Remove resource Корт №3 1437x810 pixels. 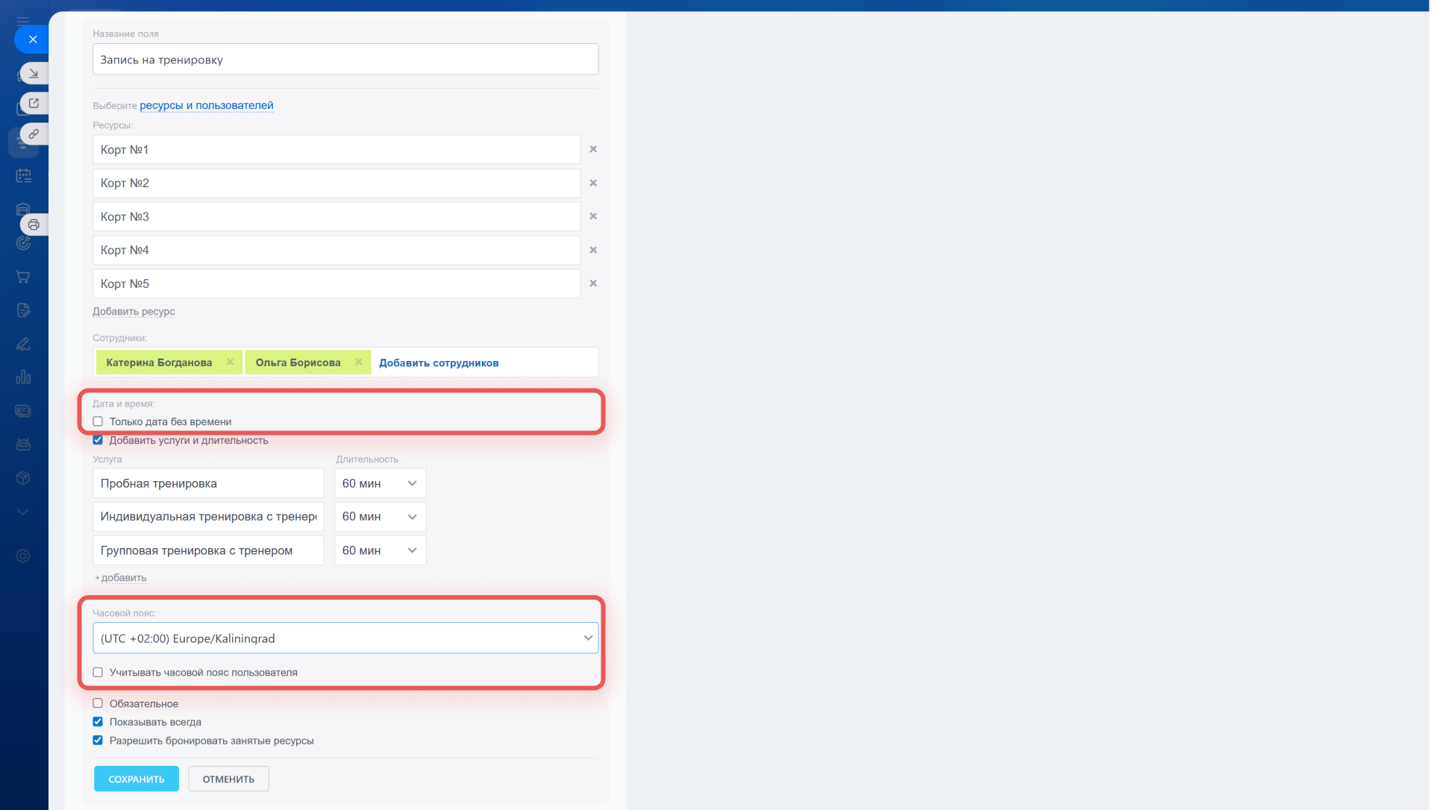[593, 216]
